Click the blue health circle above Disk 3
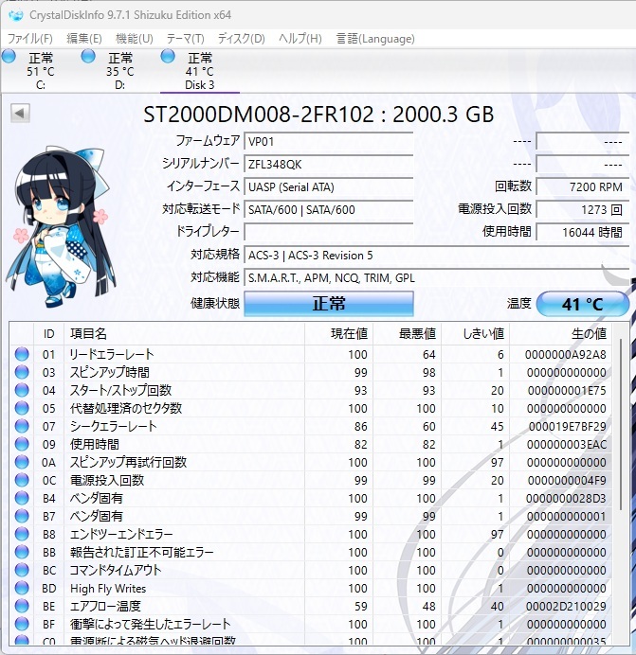The height and width of the screenshot is (655, 636). tap(168, 57)
